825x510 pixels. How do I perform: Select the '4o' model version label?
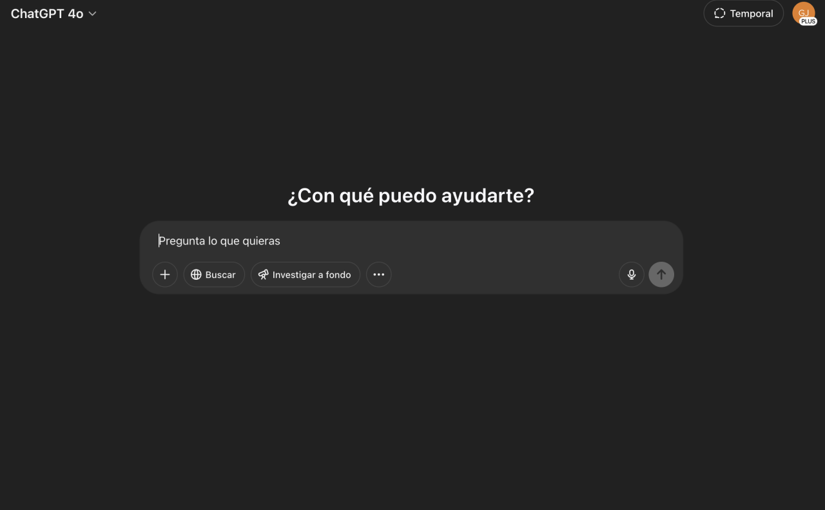[75, 14]
